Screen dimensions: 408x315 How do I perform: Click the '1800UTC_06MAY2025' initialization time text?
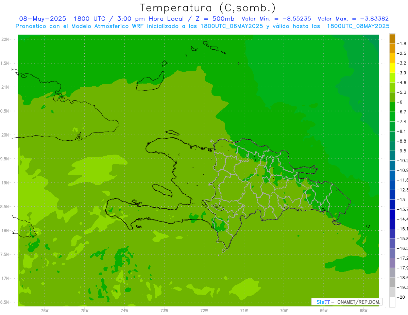pyautogui.click(x=232, y=26)
